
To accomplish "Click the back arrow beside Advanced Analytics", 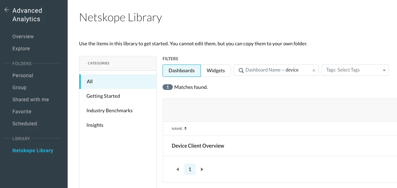I will pyautogui.click(x=7, y=10).
